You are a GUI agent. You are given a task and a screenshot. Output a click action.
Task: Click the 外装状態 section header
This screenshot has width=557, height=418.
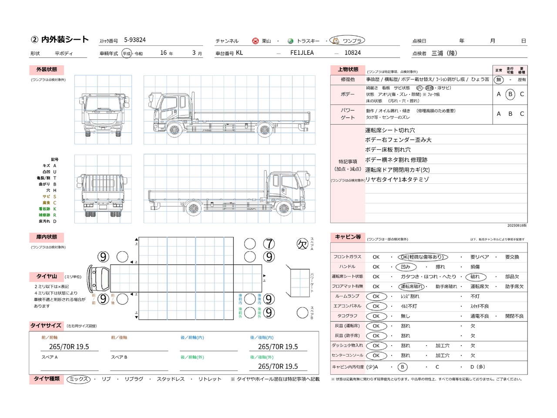[x=47, y=70]
